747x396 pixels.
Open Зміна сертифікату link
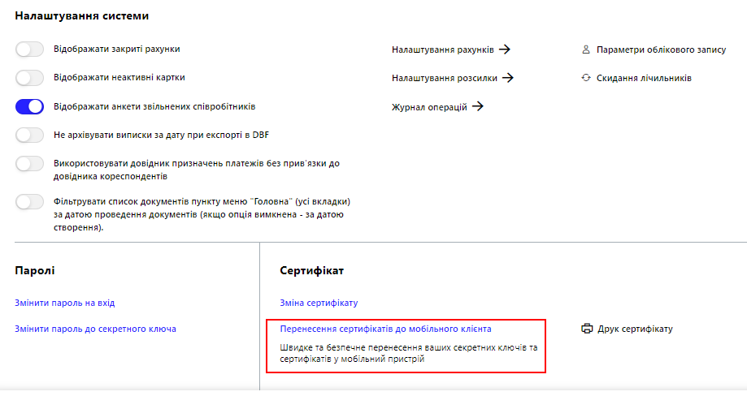tap(319, 303)
